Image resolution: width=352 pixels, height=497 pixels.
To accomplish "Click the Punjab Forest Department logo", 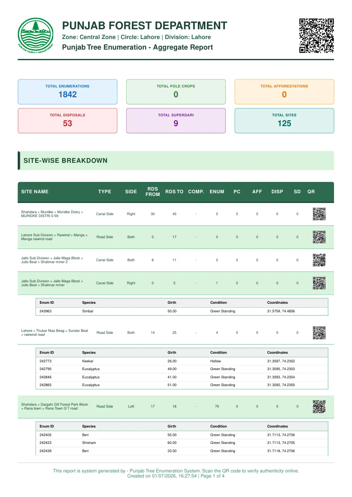I will [36, 36].
